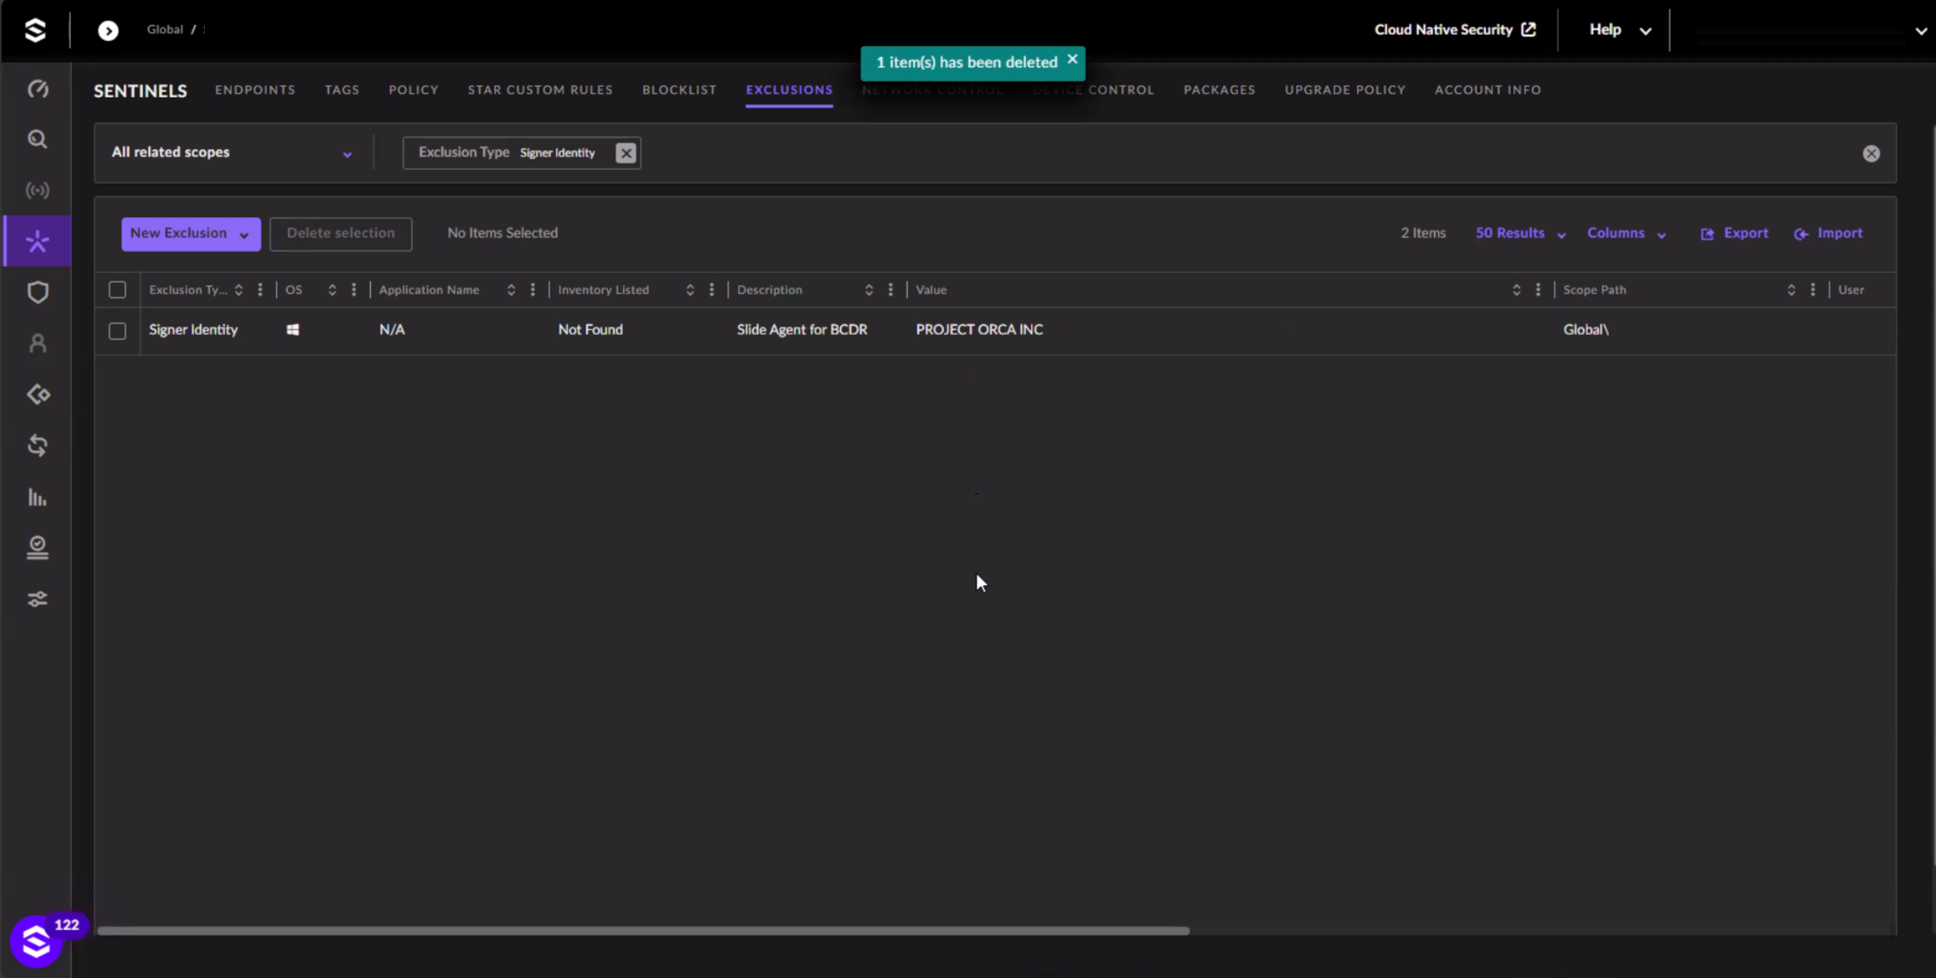Click the Delete selection button
Screen dimensions: 1936x978
pos(340,233)
